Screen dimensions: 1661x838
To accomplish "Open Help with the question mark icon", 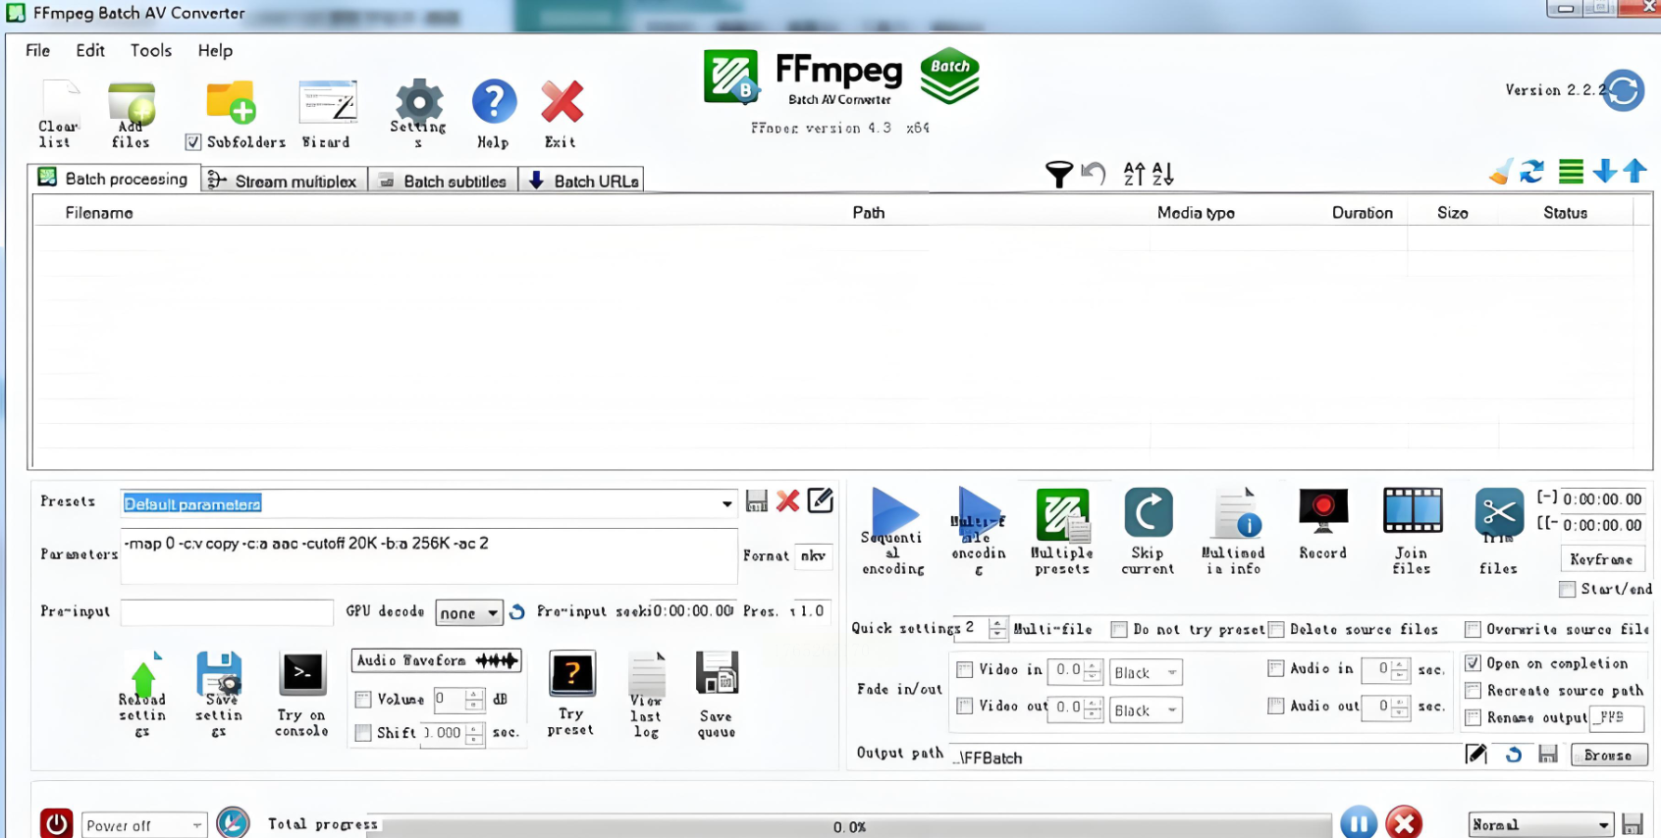I will 494,102.
